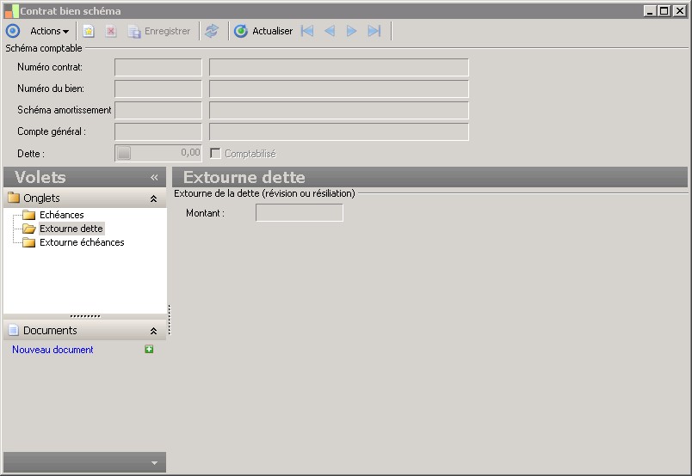This screenshot has height=476, width=692.
Task: Click the Actualiser refresh button
Action: pyautogui.click(x=263, y=31)
